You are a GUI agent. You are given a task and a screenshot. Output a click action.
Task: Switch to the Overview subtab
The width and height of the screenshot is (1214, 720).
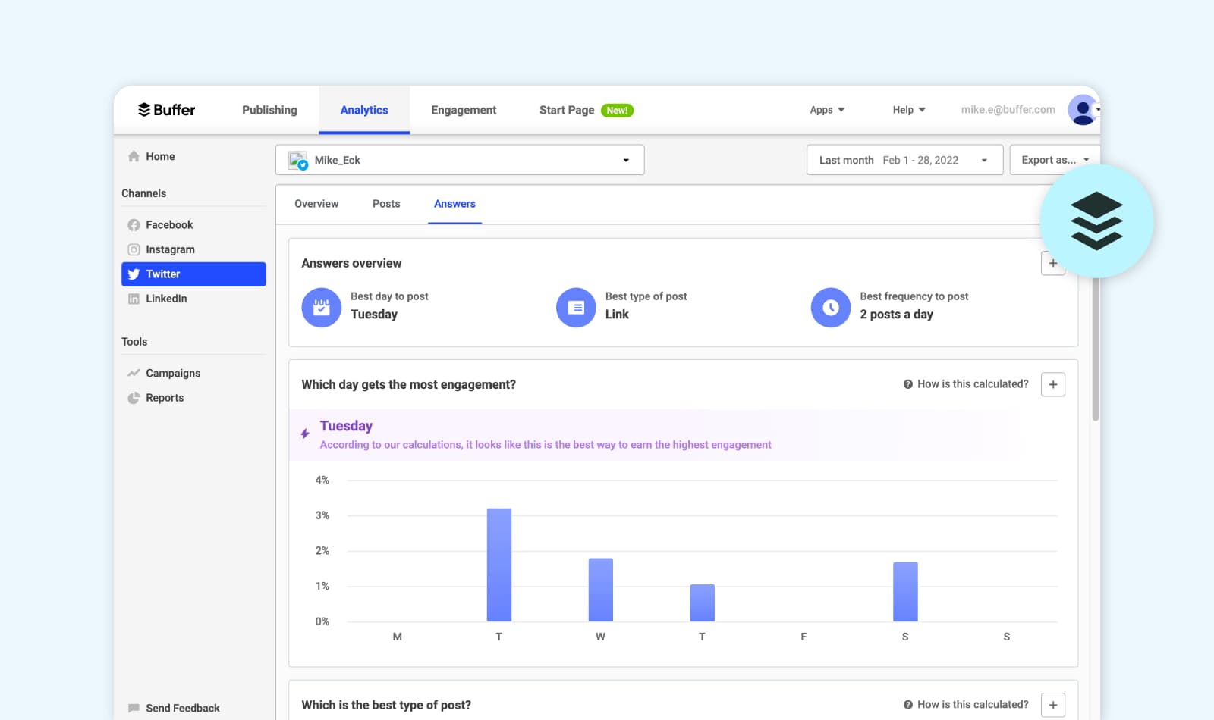(x=316, y=204)
